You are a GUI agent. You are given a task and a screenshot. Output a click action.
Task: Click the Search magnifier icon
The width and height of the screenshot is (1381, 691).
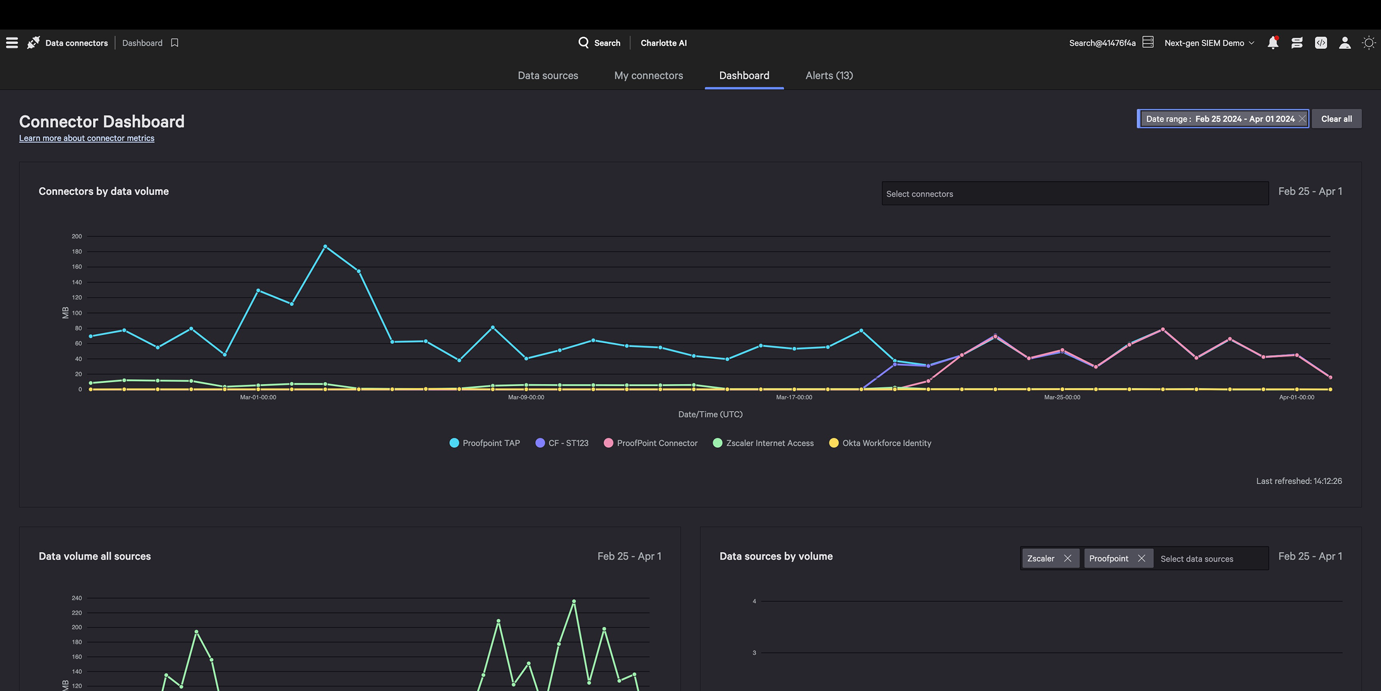tap(583, 42)
